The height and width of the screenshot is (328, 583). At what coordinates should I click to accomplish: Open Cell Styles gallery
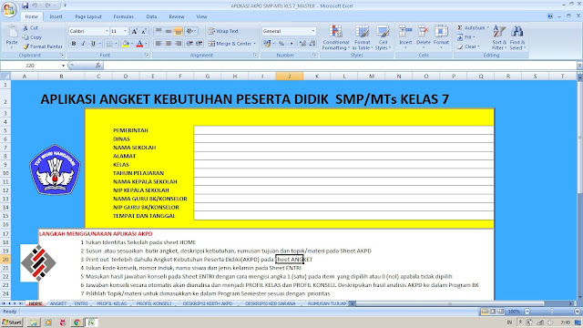tap(383, 37)
